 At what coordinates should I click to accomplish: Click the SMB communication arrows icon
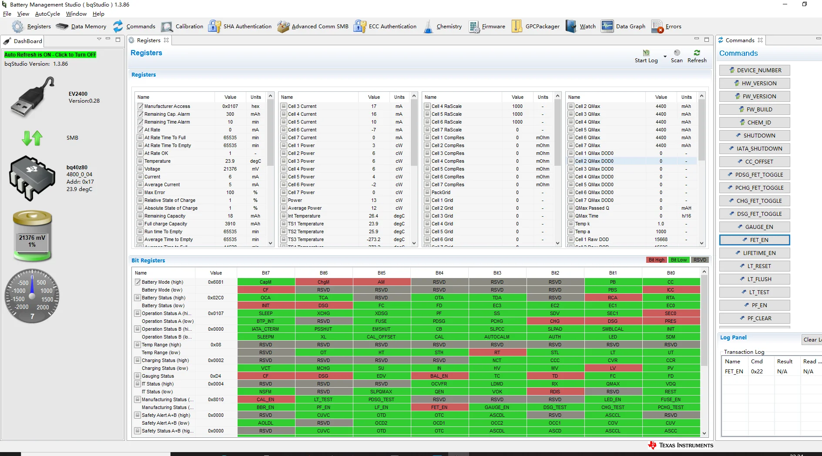[32, 138]
